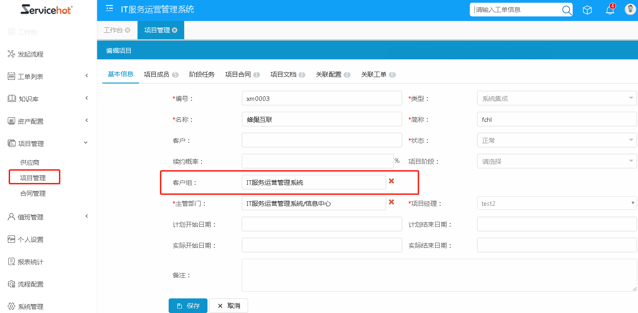
Task: Click the search magnifier icon
Action: [566, 10]
